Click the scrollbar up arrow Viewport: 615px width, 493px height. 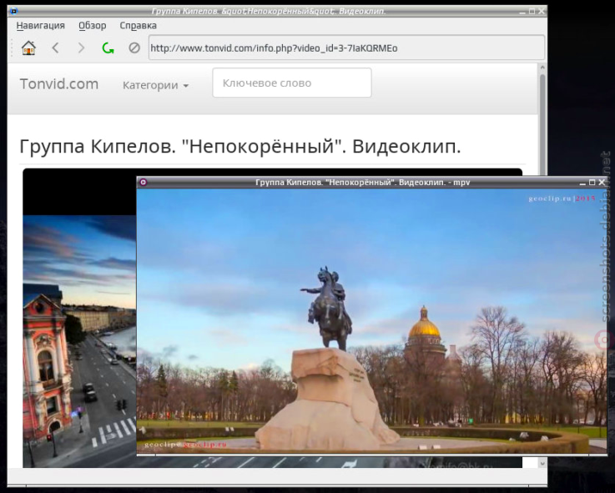(542, 68)
